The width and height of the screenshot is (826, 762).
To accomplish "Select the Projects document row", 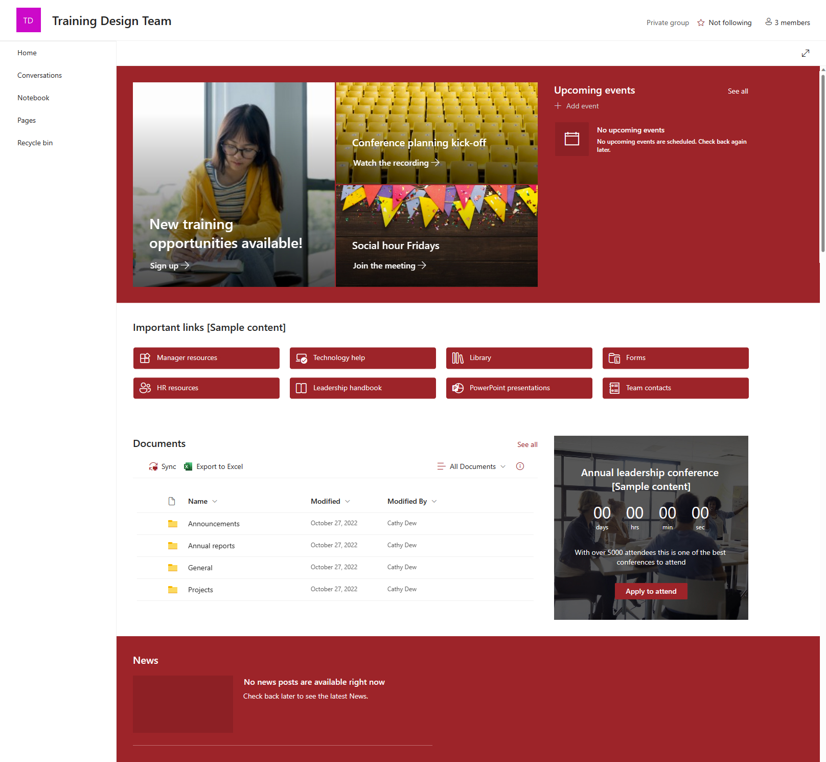I will 200,589.
